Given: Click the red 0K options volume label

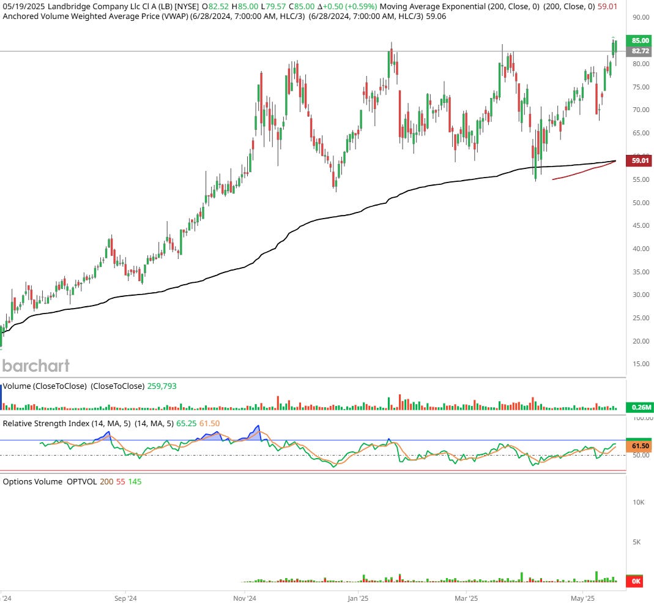Looking at the screenshot, I should 636,581.
